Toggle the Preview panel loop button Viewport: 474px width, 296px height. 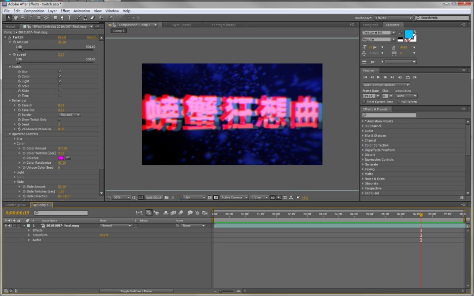pos(408,77)
